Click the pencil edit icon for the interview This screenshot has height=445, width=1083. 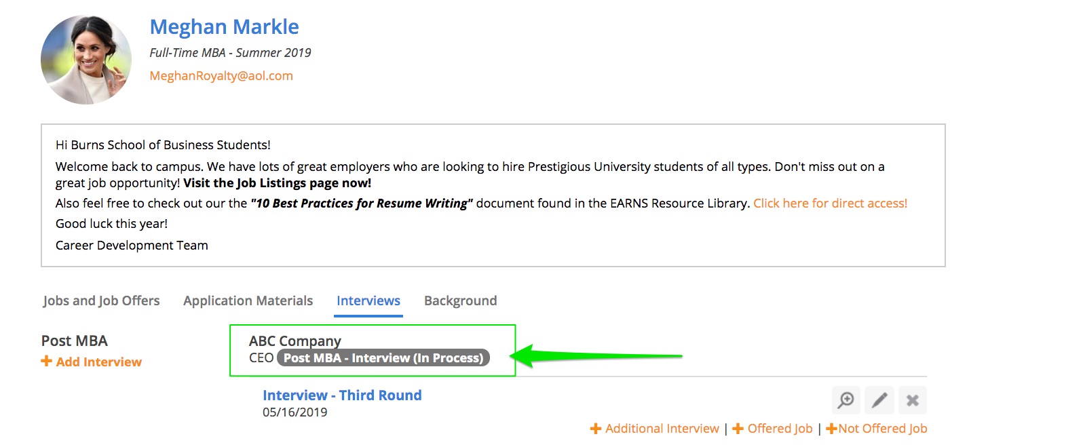[879, 400]
